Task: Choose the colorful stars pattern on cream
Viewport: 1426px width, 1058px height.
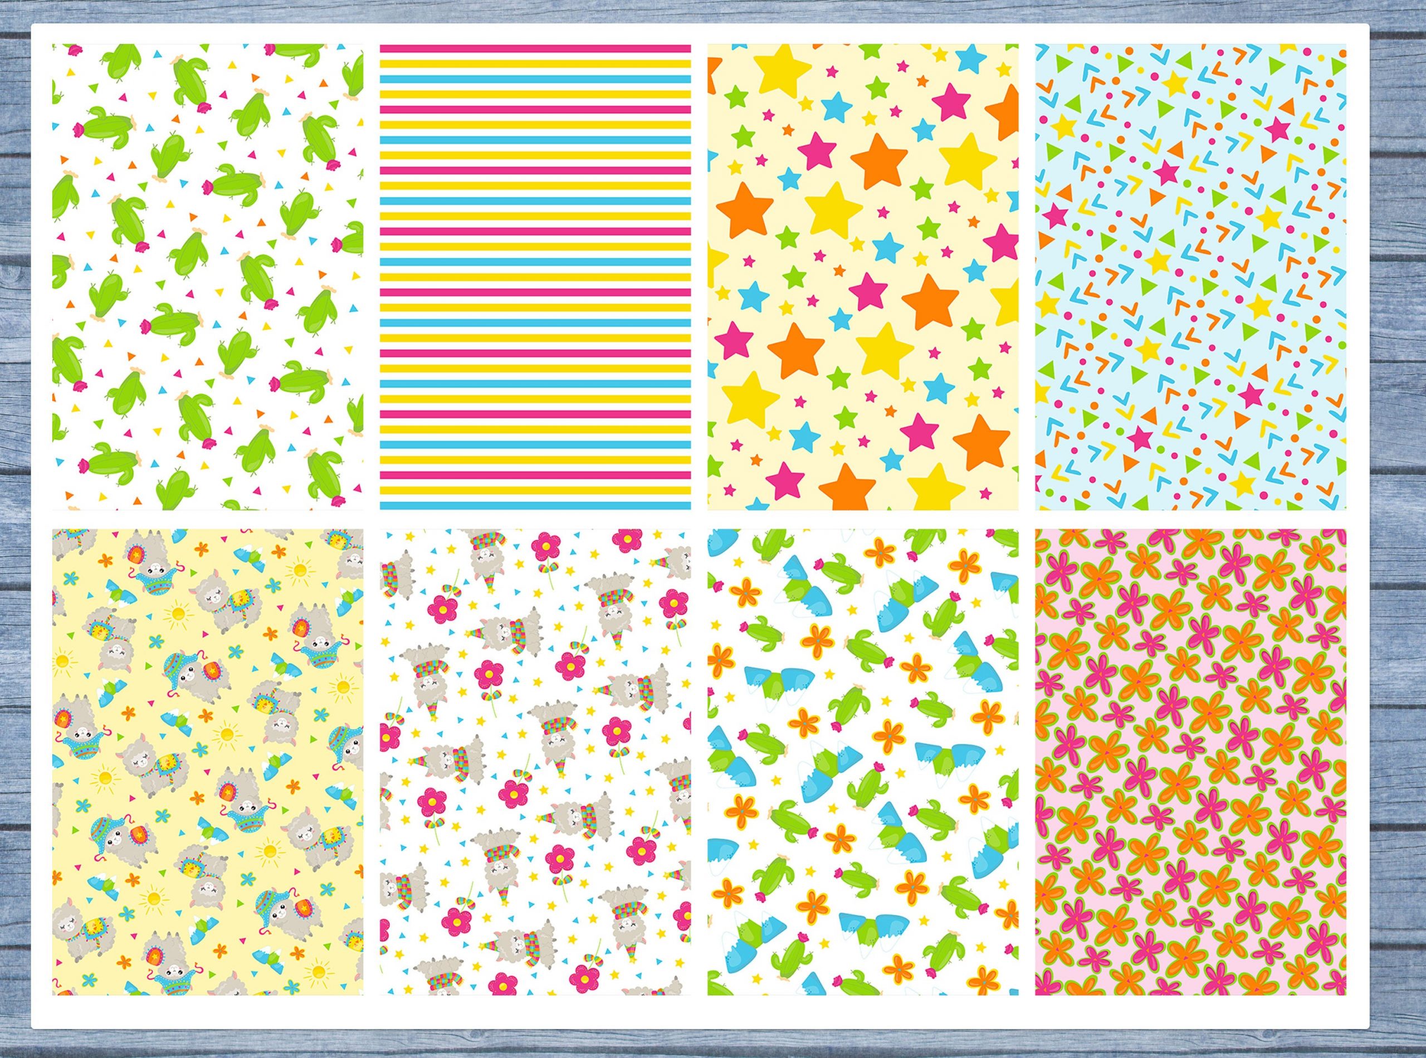Action: 863,277
